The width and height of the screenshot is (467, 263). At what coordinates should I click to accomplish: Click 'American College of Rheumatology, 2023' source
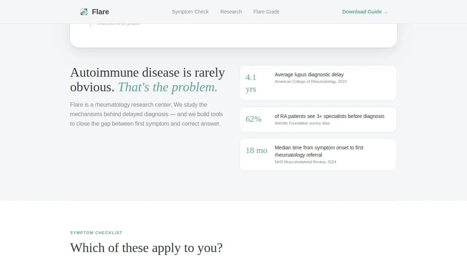click(x=310, y=81)
